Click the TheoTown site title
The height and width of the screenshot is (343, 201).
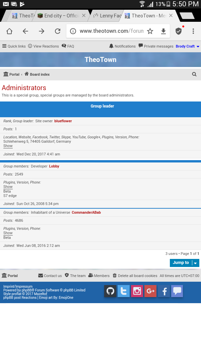pyautogui.click(x=100, y=60)
